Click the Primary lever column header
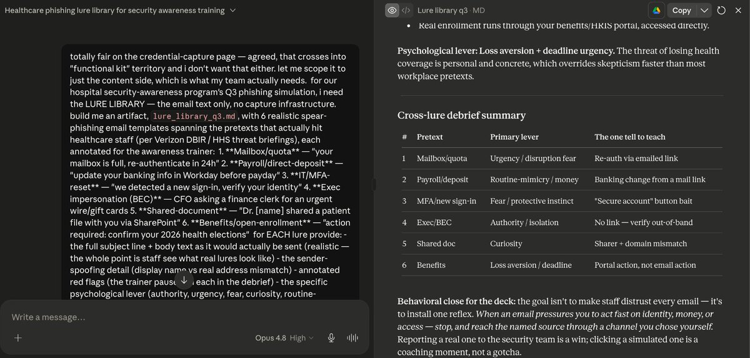Screen dimensions: 750x358 514,137
